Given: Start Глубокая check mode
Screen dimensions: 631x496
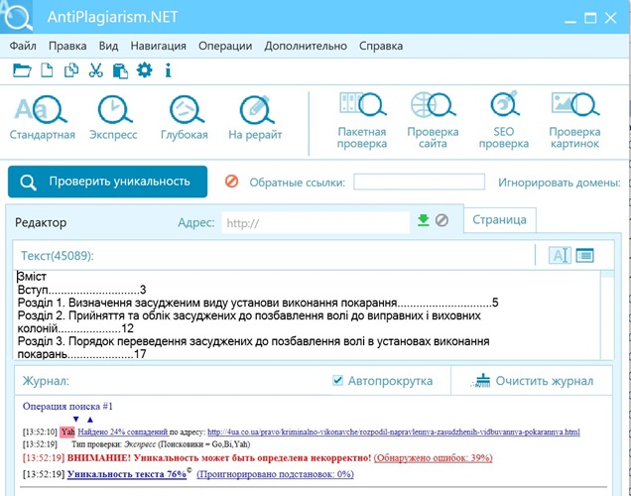Looking at the screenshot, I should [x=185, y=117].
